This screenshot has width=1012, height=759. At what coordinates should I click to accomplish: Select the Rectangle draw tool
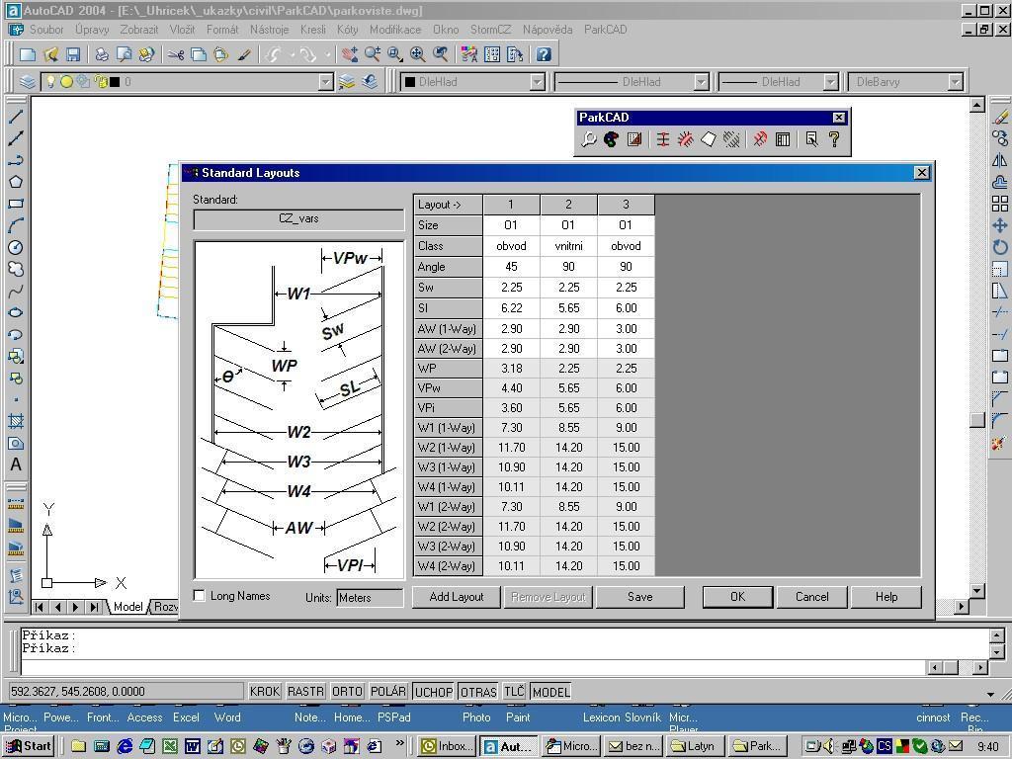(16, 204)
